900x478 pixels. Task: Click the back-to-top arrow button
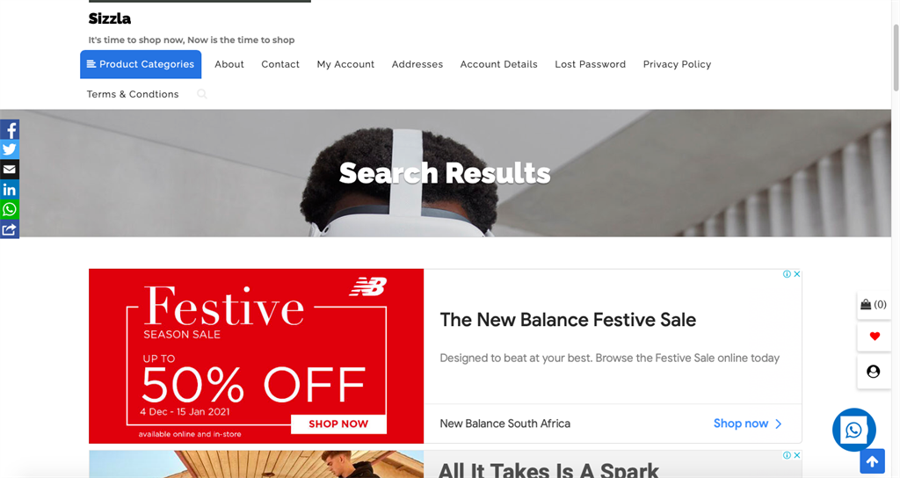click(x=873, y=461)
